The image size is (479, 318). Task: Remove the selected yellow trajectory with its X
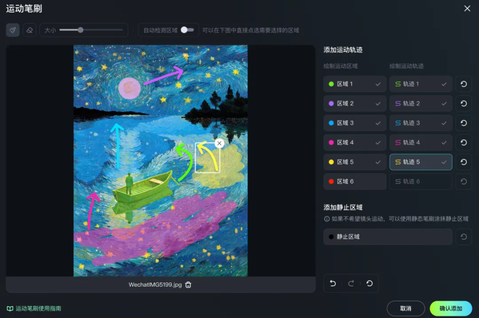pyautogui.click(x=220, y=143)
